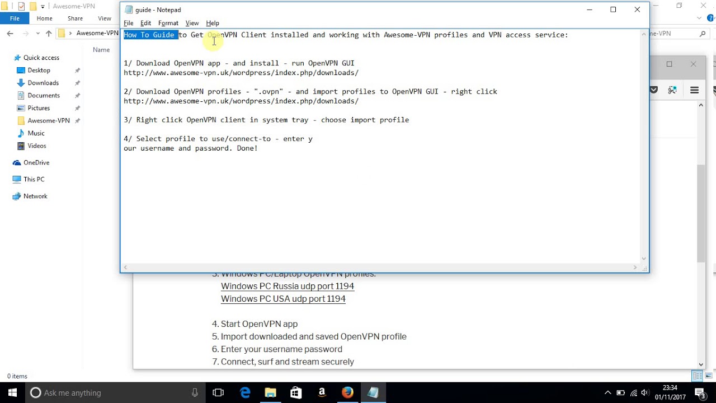The width and height of the screenshot is (716, 403).
Task: Open the File menu in Notepad
Action: [x=129, y=23]
